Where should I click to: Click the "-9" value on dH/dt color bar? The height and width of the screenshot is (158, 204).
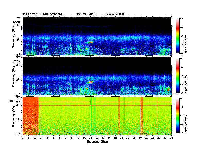click(182, 53)
